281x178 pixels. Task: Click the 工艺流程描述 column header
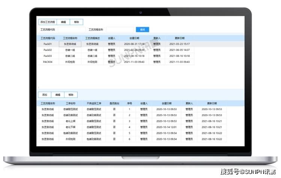coord(93,38)
